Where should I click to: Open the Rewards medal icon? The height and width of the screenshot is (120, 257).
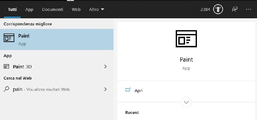tap(218, 9)
